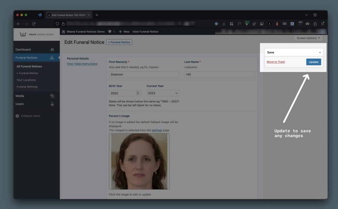Open the View Video Instructions link
Image resolution: width=338 pixels, height=209 pixels.
coord(82,64)
